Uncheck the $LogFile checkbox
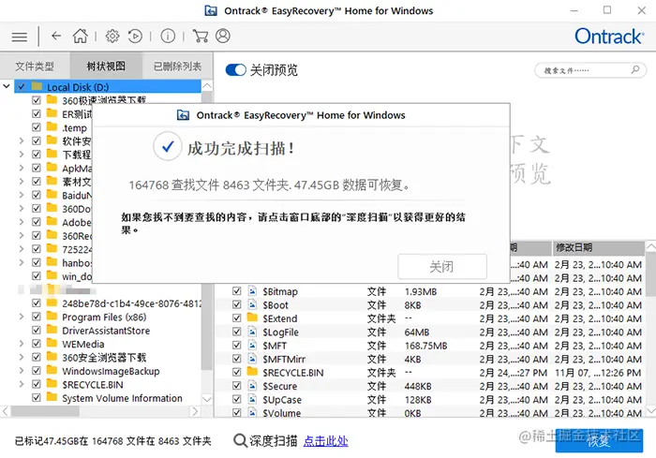This screenshot has width=656, height=458. (x=237, y=332)
